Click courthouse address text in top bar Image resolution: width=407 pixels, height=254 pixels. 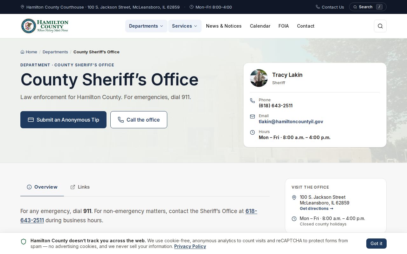[x=103, y=7]
